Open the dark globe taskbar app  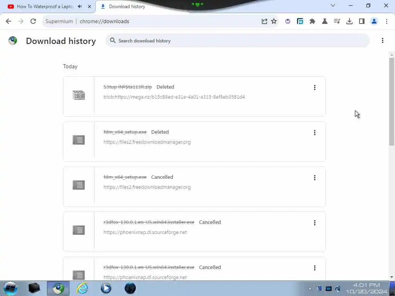click(130, 288)
